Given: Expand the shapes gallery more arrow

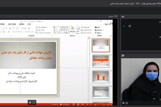Looking at the screenshot, I should 69,32.
